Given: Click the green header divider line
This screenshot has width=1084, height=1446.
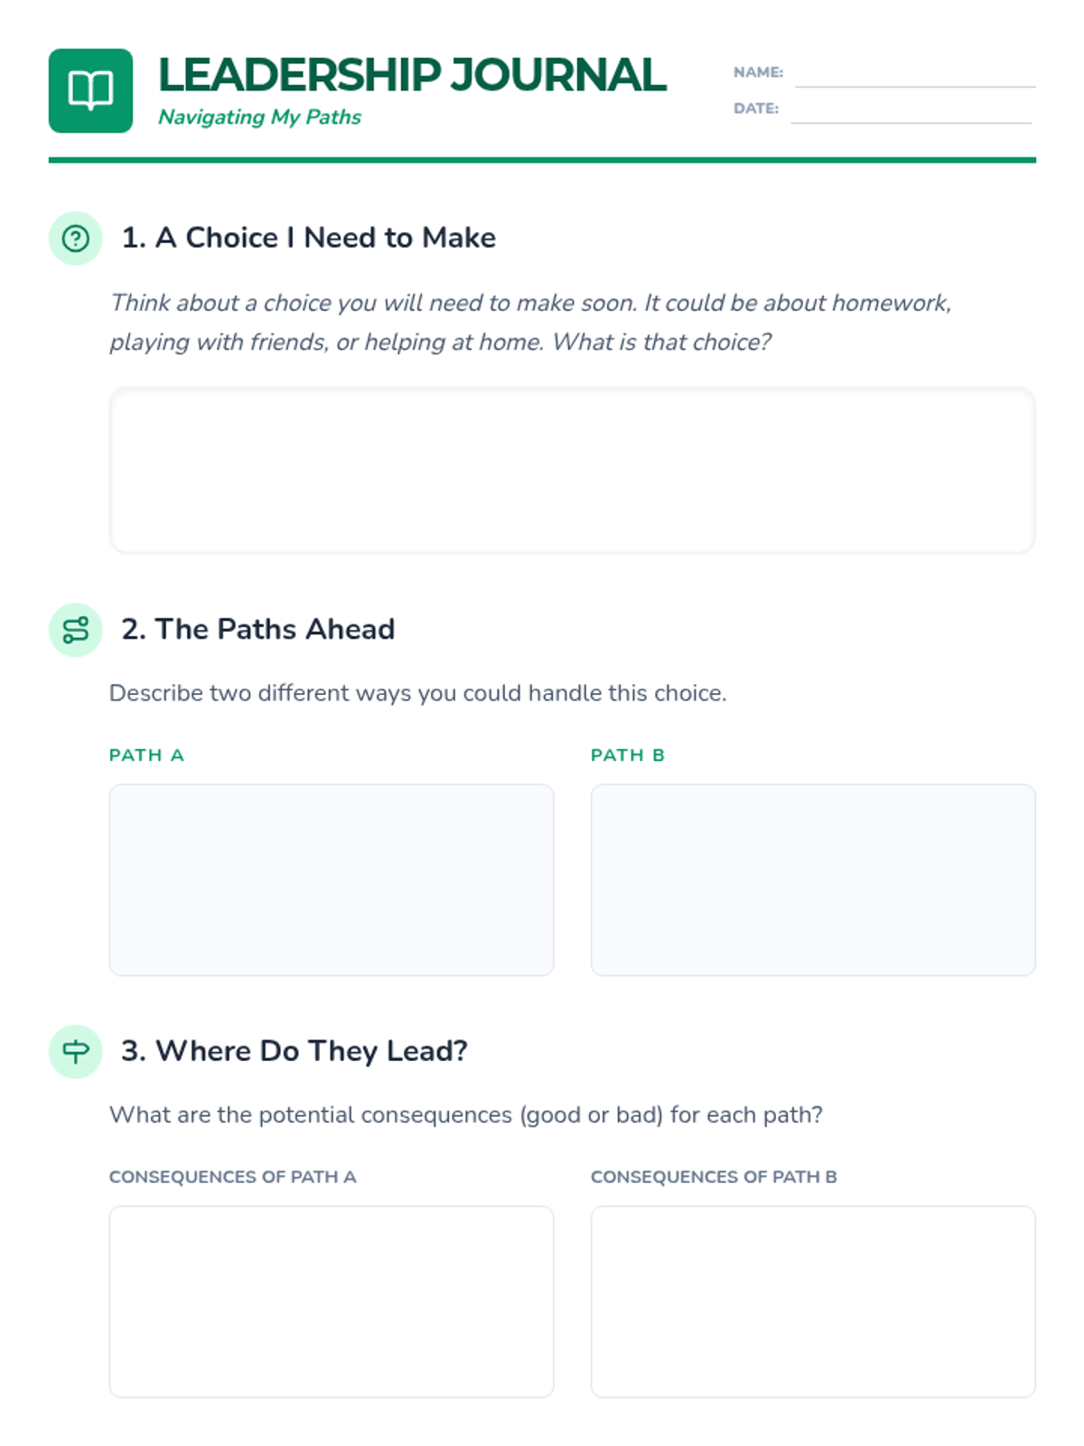Looking at the screenshot, I should (x=542, y=160).
